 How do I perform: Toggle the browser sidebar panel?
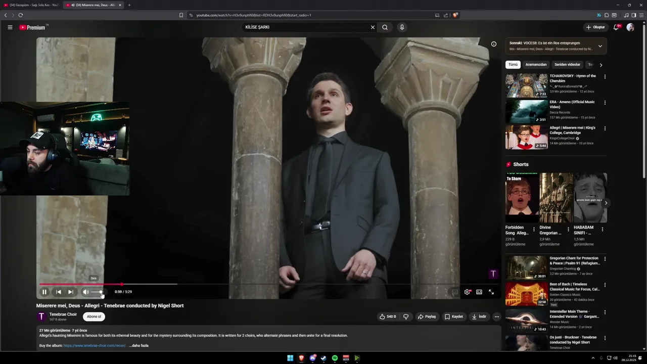[x=634, y=15]
